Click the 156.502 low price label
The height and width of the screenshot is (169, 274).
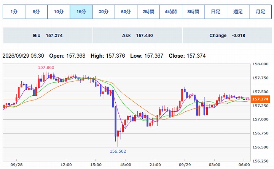(118, 151)
